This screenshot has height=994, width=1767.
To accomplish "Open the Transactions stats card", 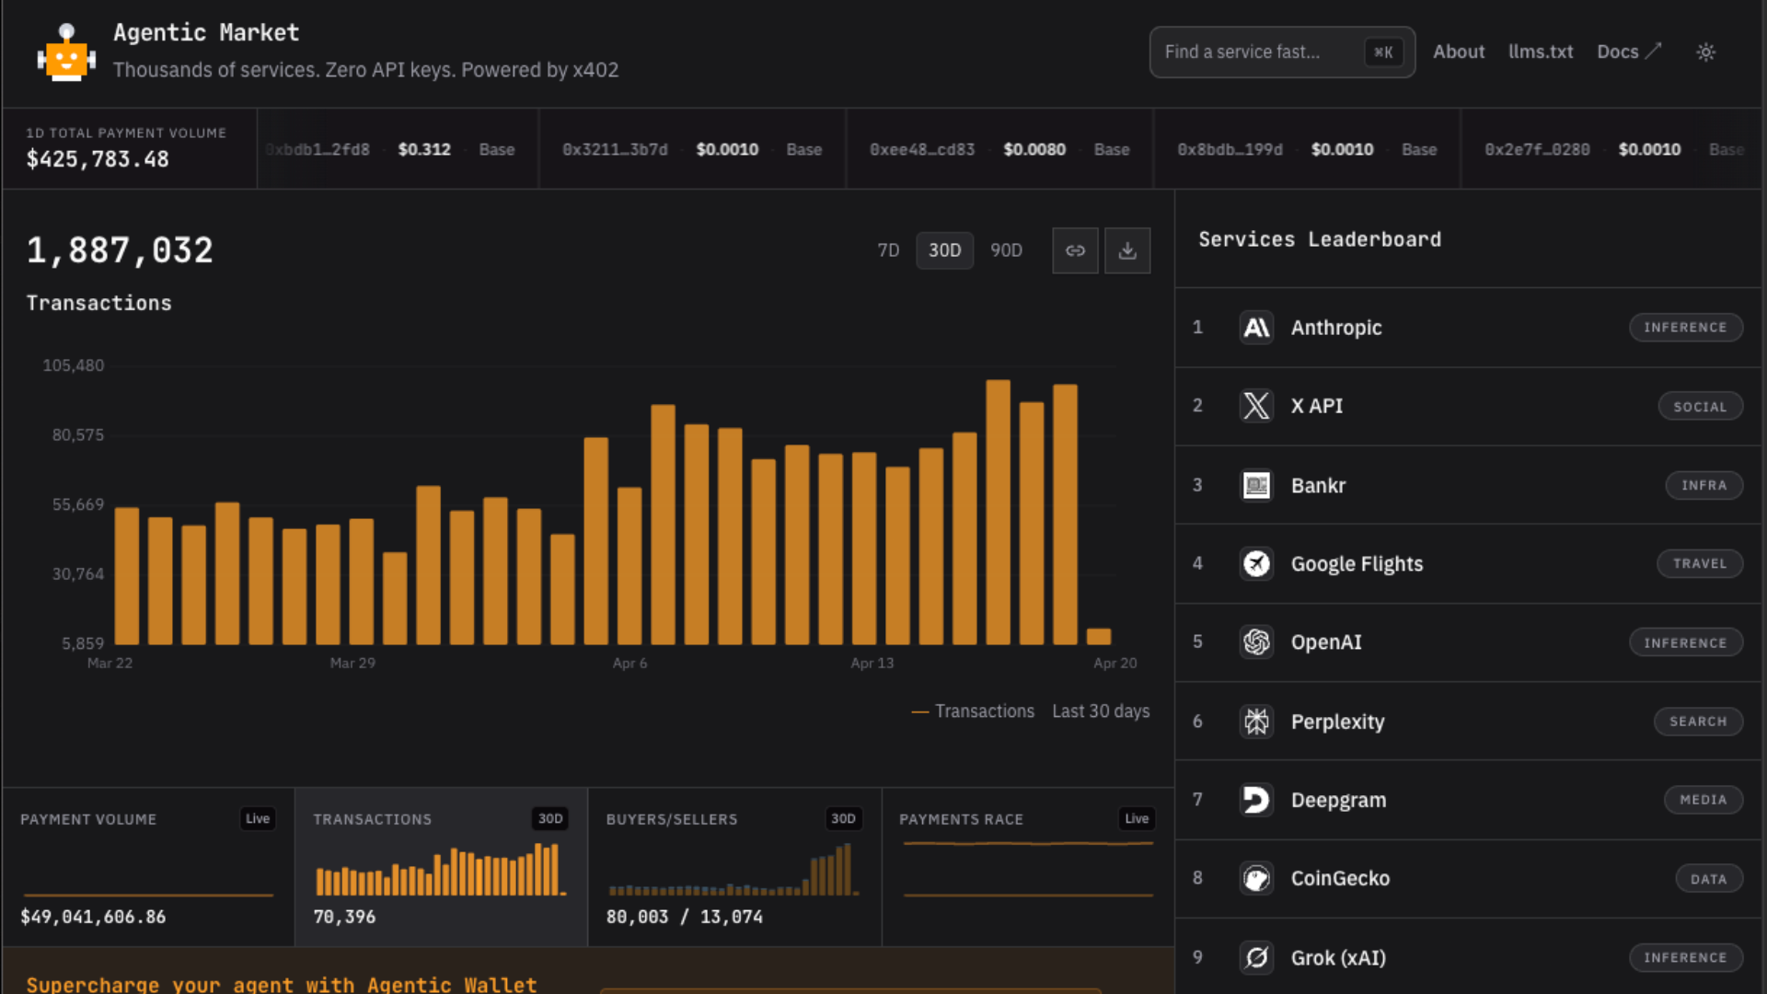I will click(441, 867).
